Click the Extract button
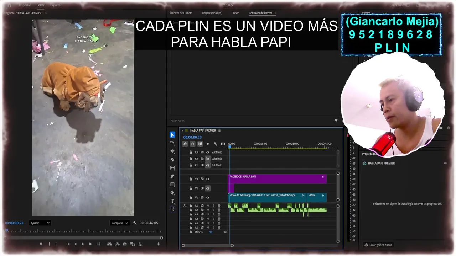456x256 pixels. pos(117,244)
